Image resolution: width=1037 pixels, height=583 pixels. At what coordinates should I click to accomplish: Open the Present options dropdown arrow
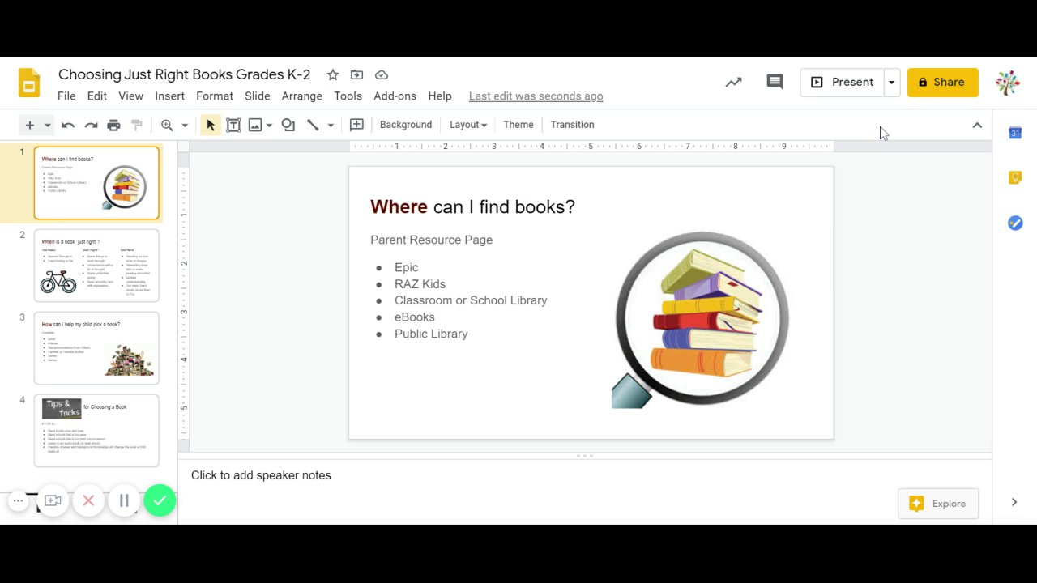tap(891, 82)
